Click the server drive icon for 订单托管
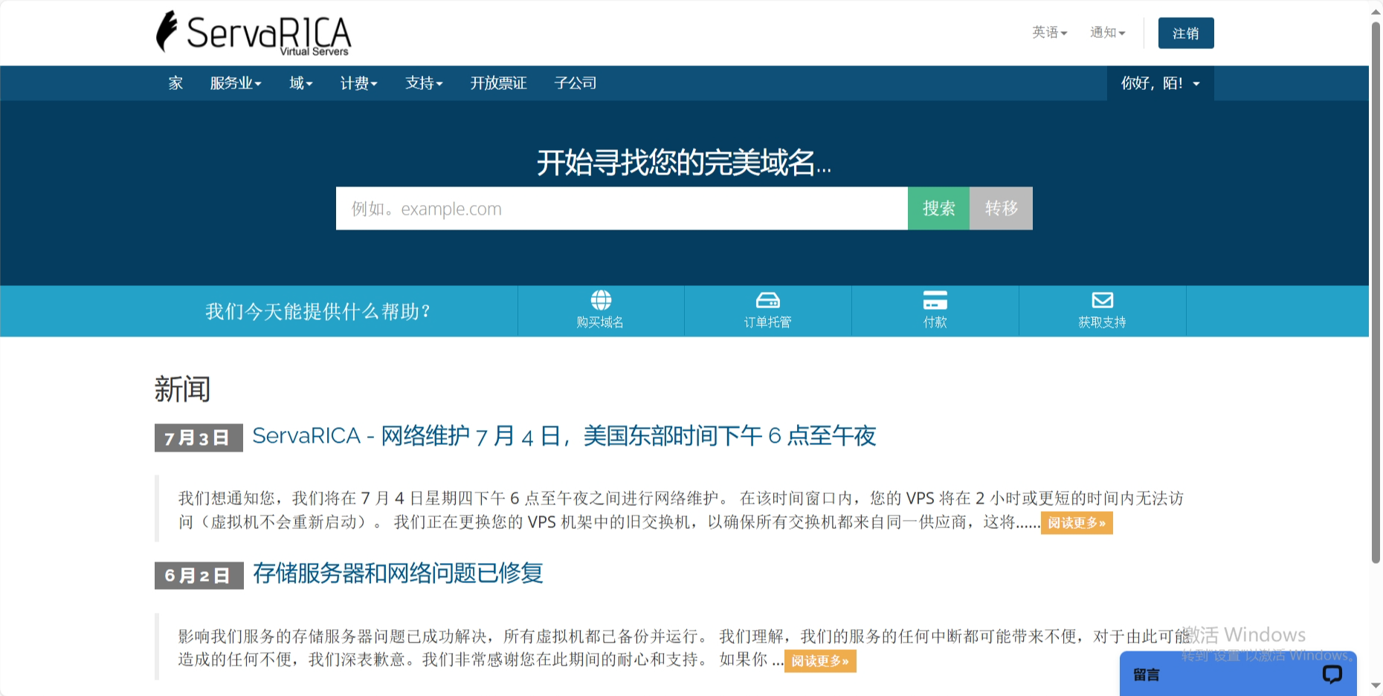 [767, 300]
